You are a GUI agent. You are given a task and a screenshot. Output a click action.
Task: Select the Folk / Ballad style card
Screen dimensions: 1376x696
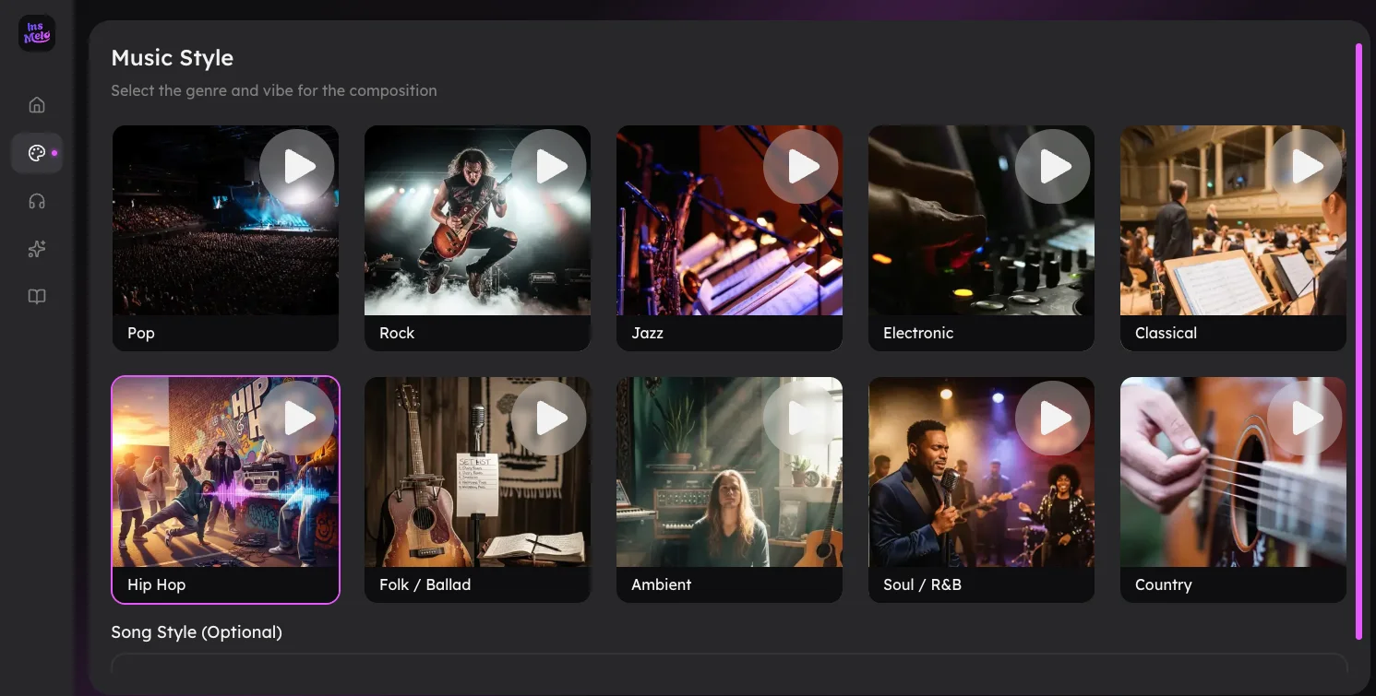click(477, 516)
